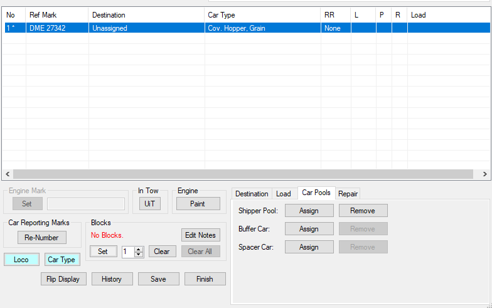Click the UiT In Tow button
This screenshot has height=308, width=492.
pos(149,204)
